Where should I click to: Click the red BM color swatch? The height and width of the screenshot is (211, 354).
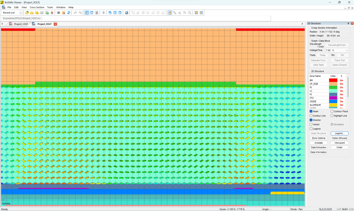coord(333,80)
